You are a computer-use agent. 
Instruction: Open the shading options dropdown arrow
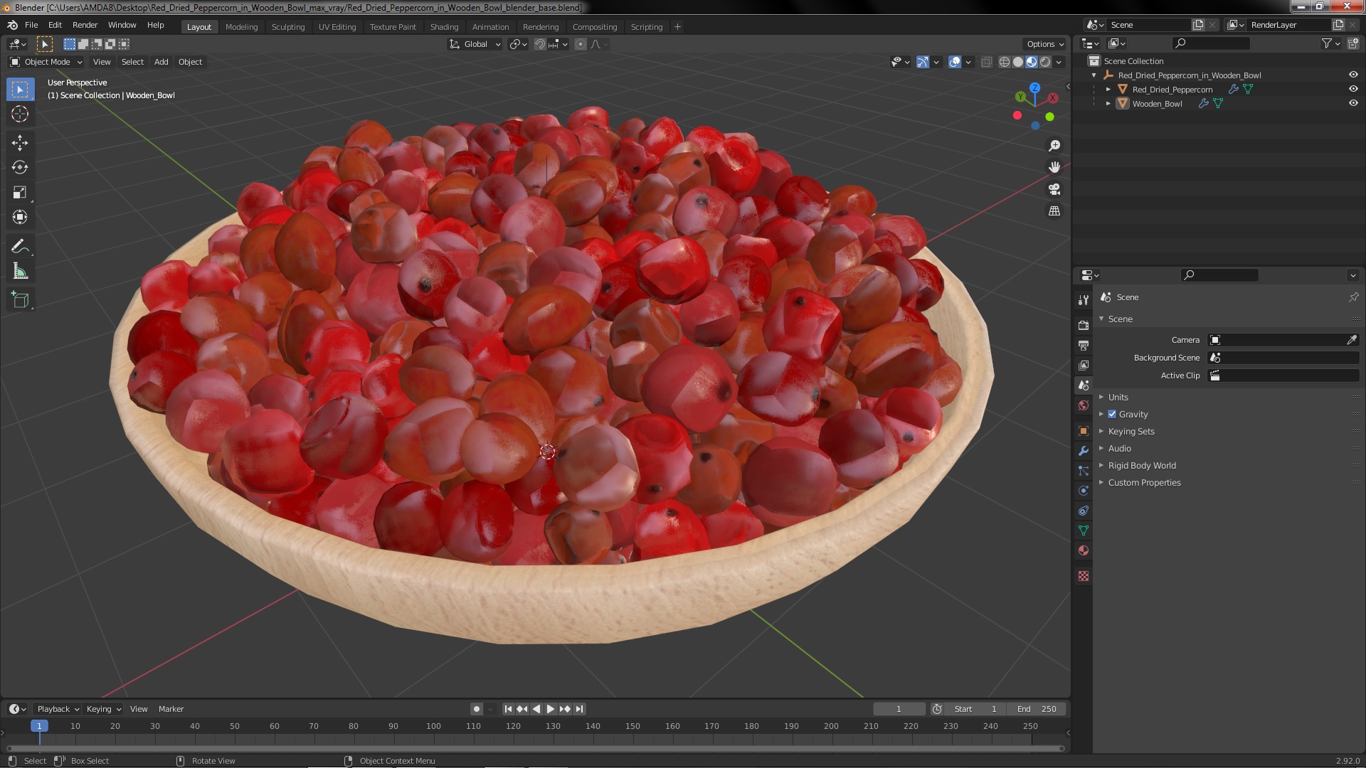click(x=1059, y=62)
